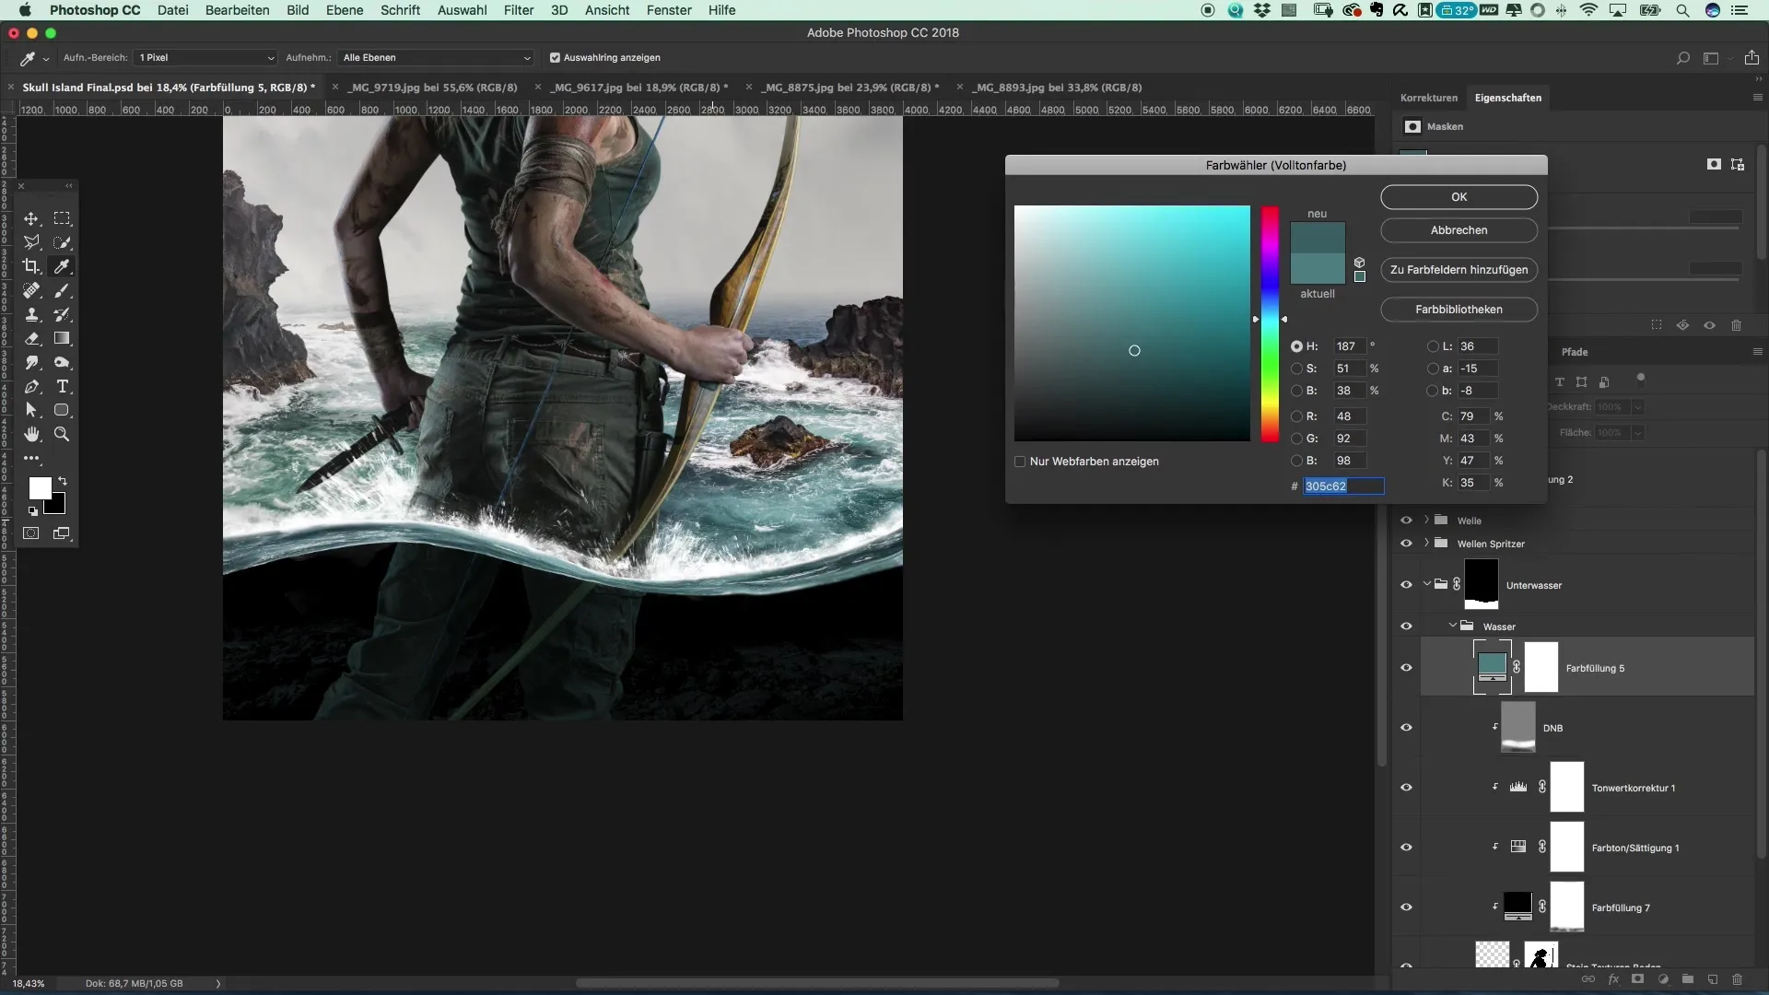Collapse the Unterwasser group
The image size is (1769, 995).
[1427, 584]
